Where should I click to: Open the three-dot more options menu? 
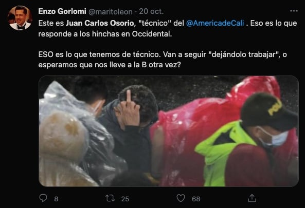click(x=294, y=11)
